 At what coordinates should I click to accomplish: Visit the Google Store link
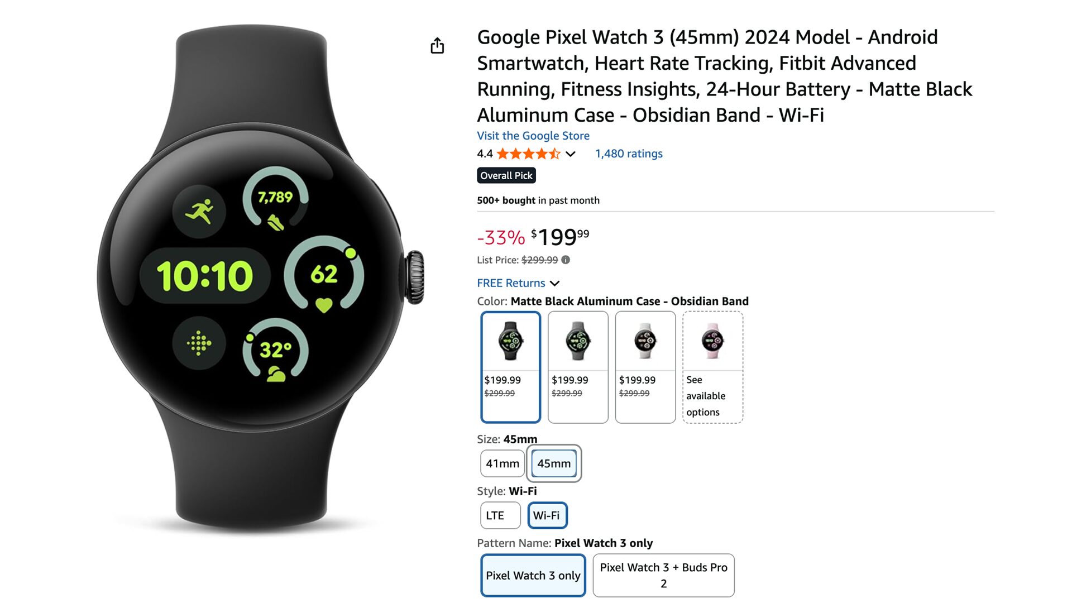pyautogui.click(x=533, y=136)
